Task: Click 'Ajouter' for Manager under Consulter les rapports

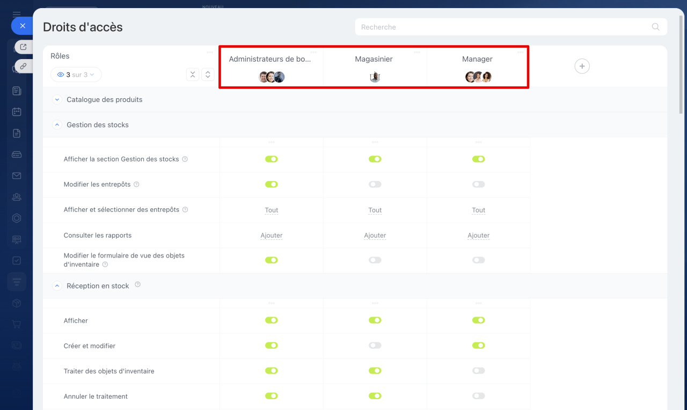Action: pyautogui.click(x=478, y=235)
